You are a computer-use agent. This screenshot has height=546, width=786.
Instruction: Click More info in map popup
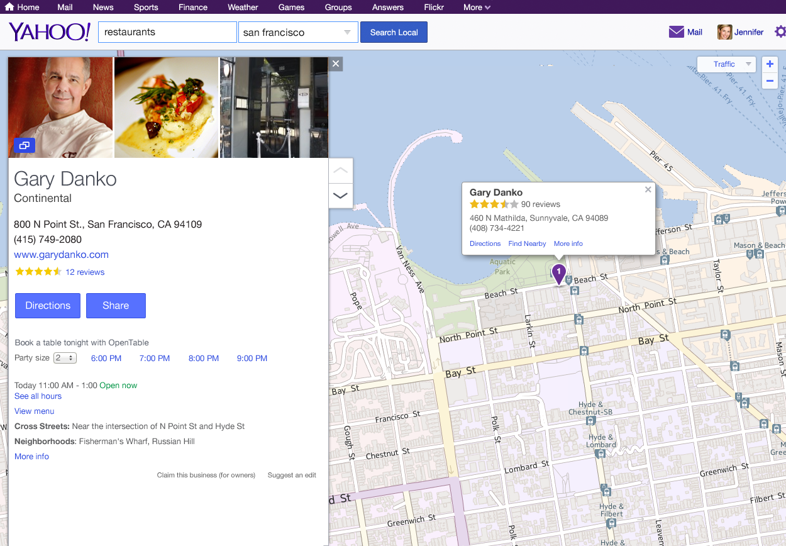[568, 243]
